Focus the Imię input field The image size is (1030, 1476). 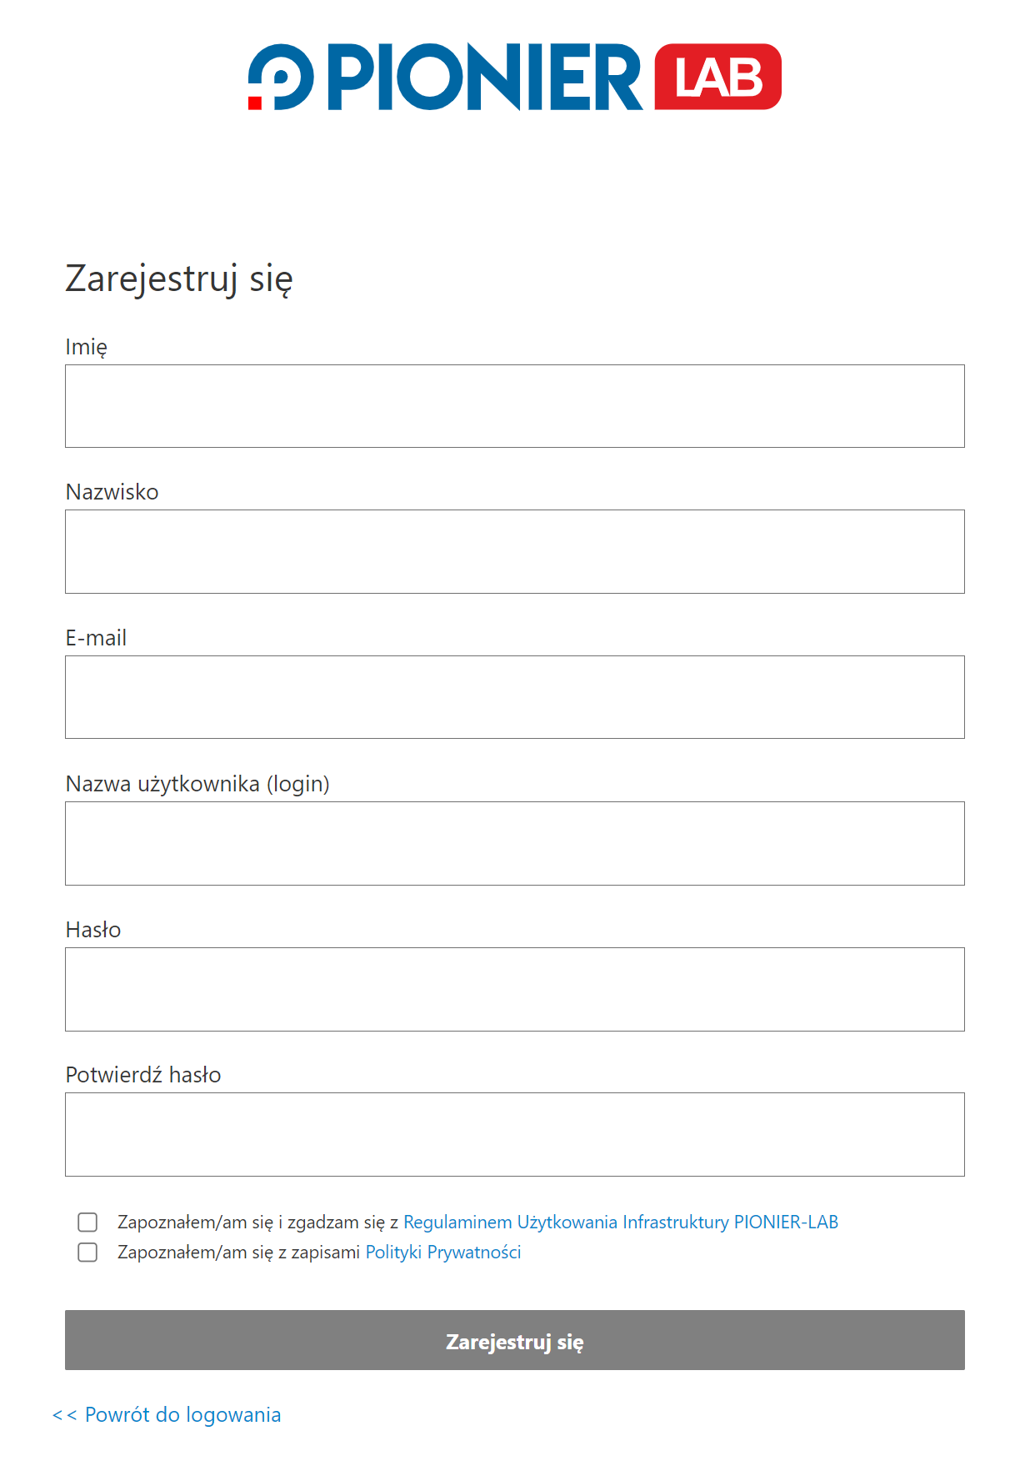pyautogui.click(x=515, y=406)
